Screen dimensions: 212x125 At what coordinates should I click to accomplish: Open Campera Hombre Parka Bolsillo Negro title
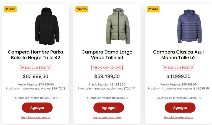[x=35, y=55]
